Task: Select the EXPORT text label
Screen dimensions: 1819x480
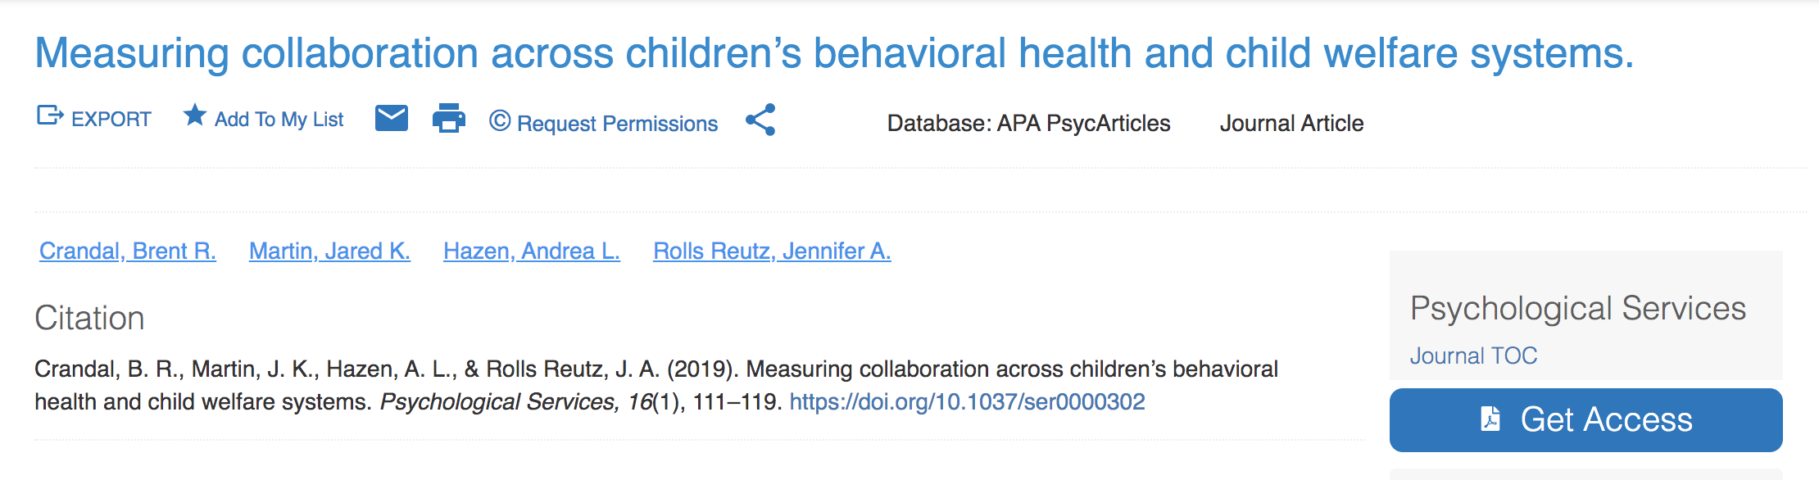Action: [x=111, y=120]
